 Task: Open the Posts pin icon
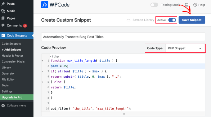click(x=3, y=4)
